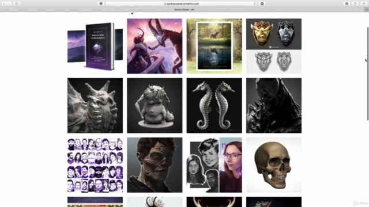The height and width of the screenshot is (207, 369).
Task: Open the dark spiky alien sculpt thumbnail
Action: 274,106
